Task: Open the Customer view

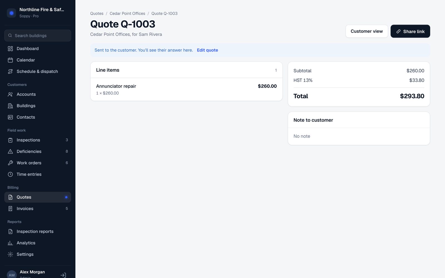Action: 367,31
